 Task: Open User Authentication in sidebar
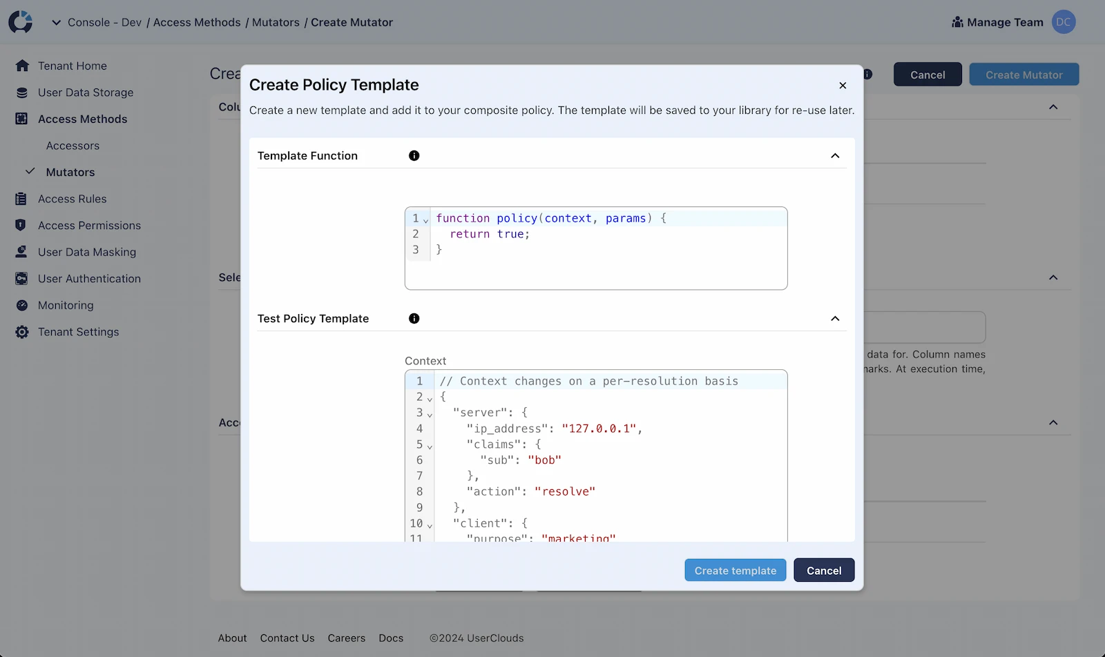(89, 279)
